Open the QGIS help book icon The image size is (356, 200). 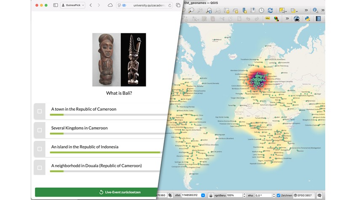pyautogui.click(x=319, y=19)
